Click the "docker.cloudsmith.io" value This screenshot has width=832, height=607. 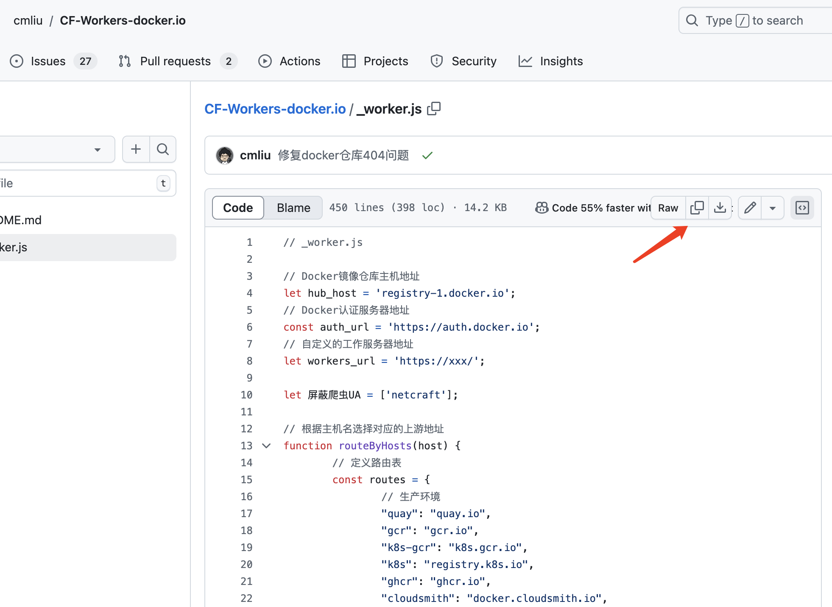click(534, 598)
